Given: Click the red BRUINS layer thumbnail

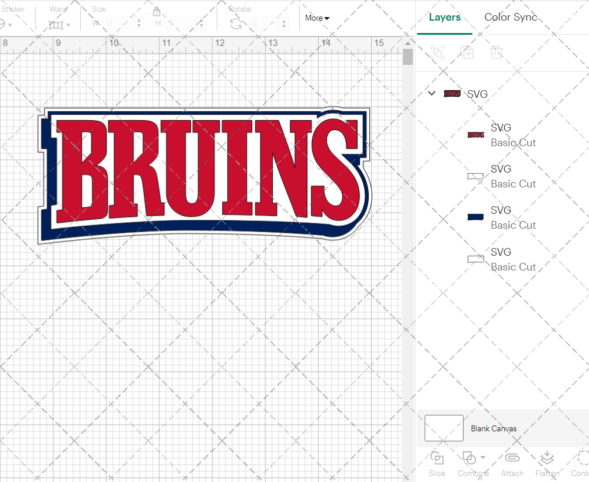Looking at the screenshot, I should tap(475, 135).
